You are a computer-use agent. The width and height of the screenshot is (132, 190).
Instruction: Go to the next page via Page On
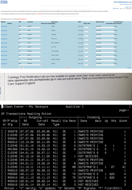pos(129,68)
